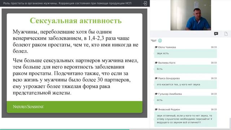Click the message "Есть" from Валяева Катя
The image size is (231, 130).
(x=186, y=69)
